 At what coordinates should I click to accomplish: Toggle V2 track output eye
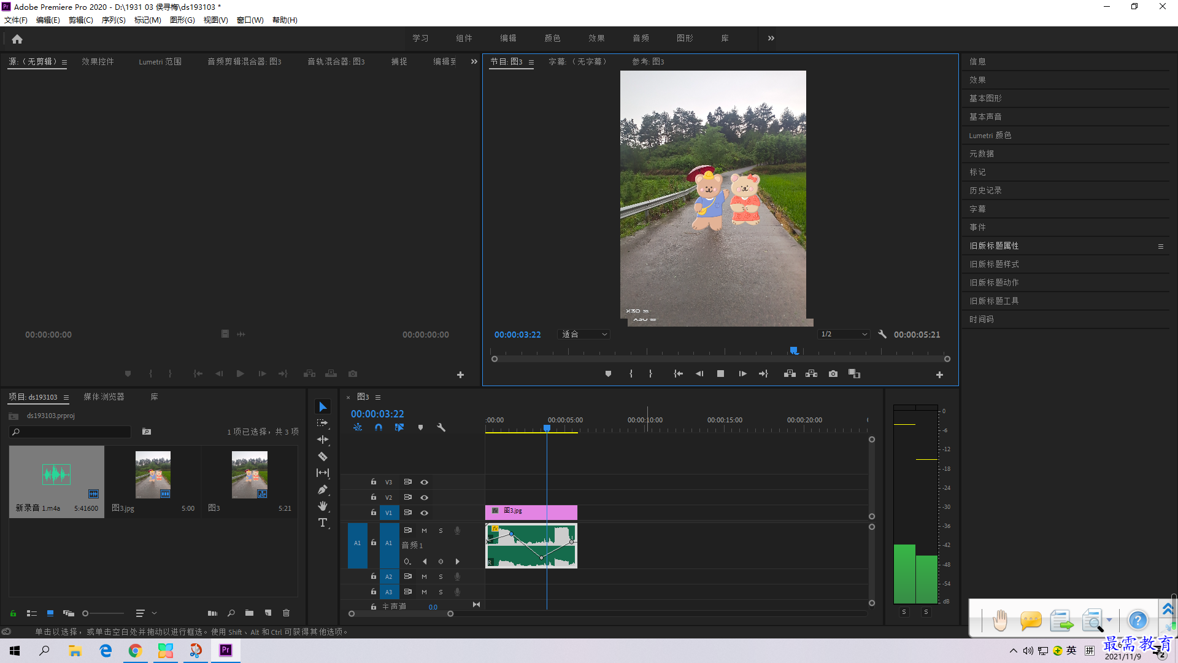[424, 497]
